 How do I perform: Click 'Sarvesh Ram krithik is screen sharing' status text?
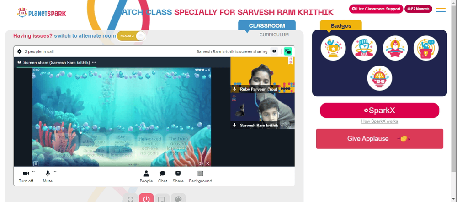[232, 52]
